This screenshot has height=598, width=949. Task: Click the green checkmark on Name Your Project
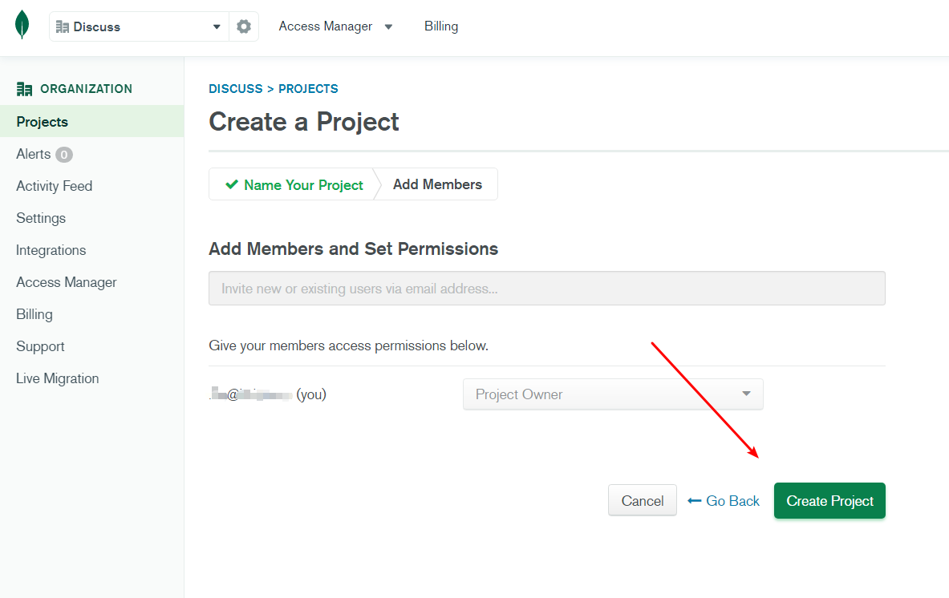pos(232,184)
